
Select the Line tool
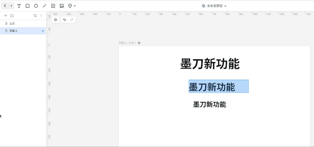pos(45,6)
